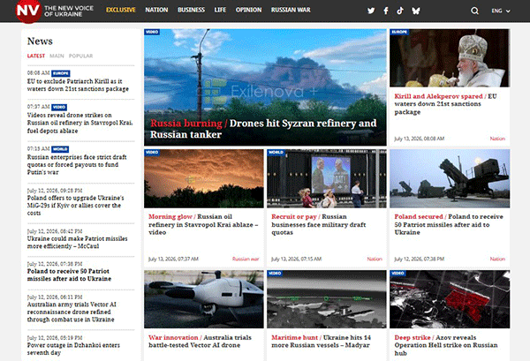The width and height of the screenshot is (530, 361).
Task: Go to the NATION section
Action: point(156,10)
